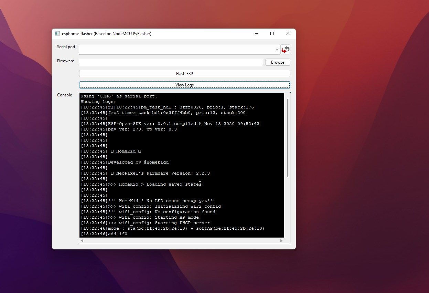Click the horizontal scrollbar left arrow

[x=82, y=241]
